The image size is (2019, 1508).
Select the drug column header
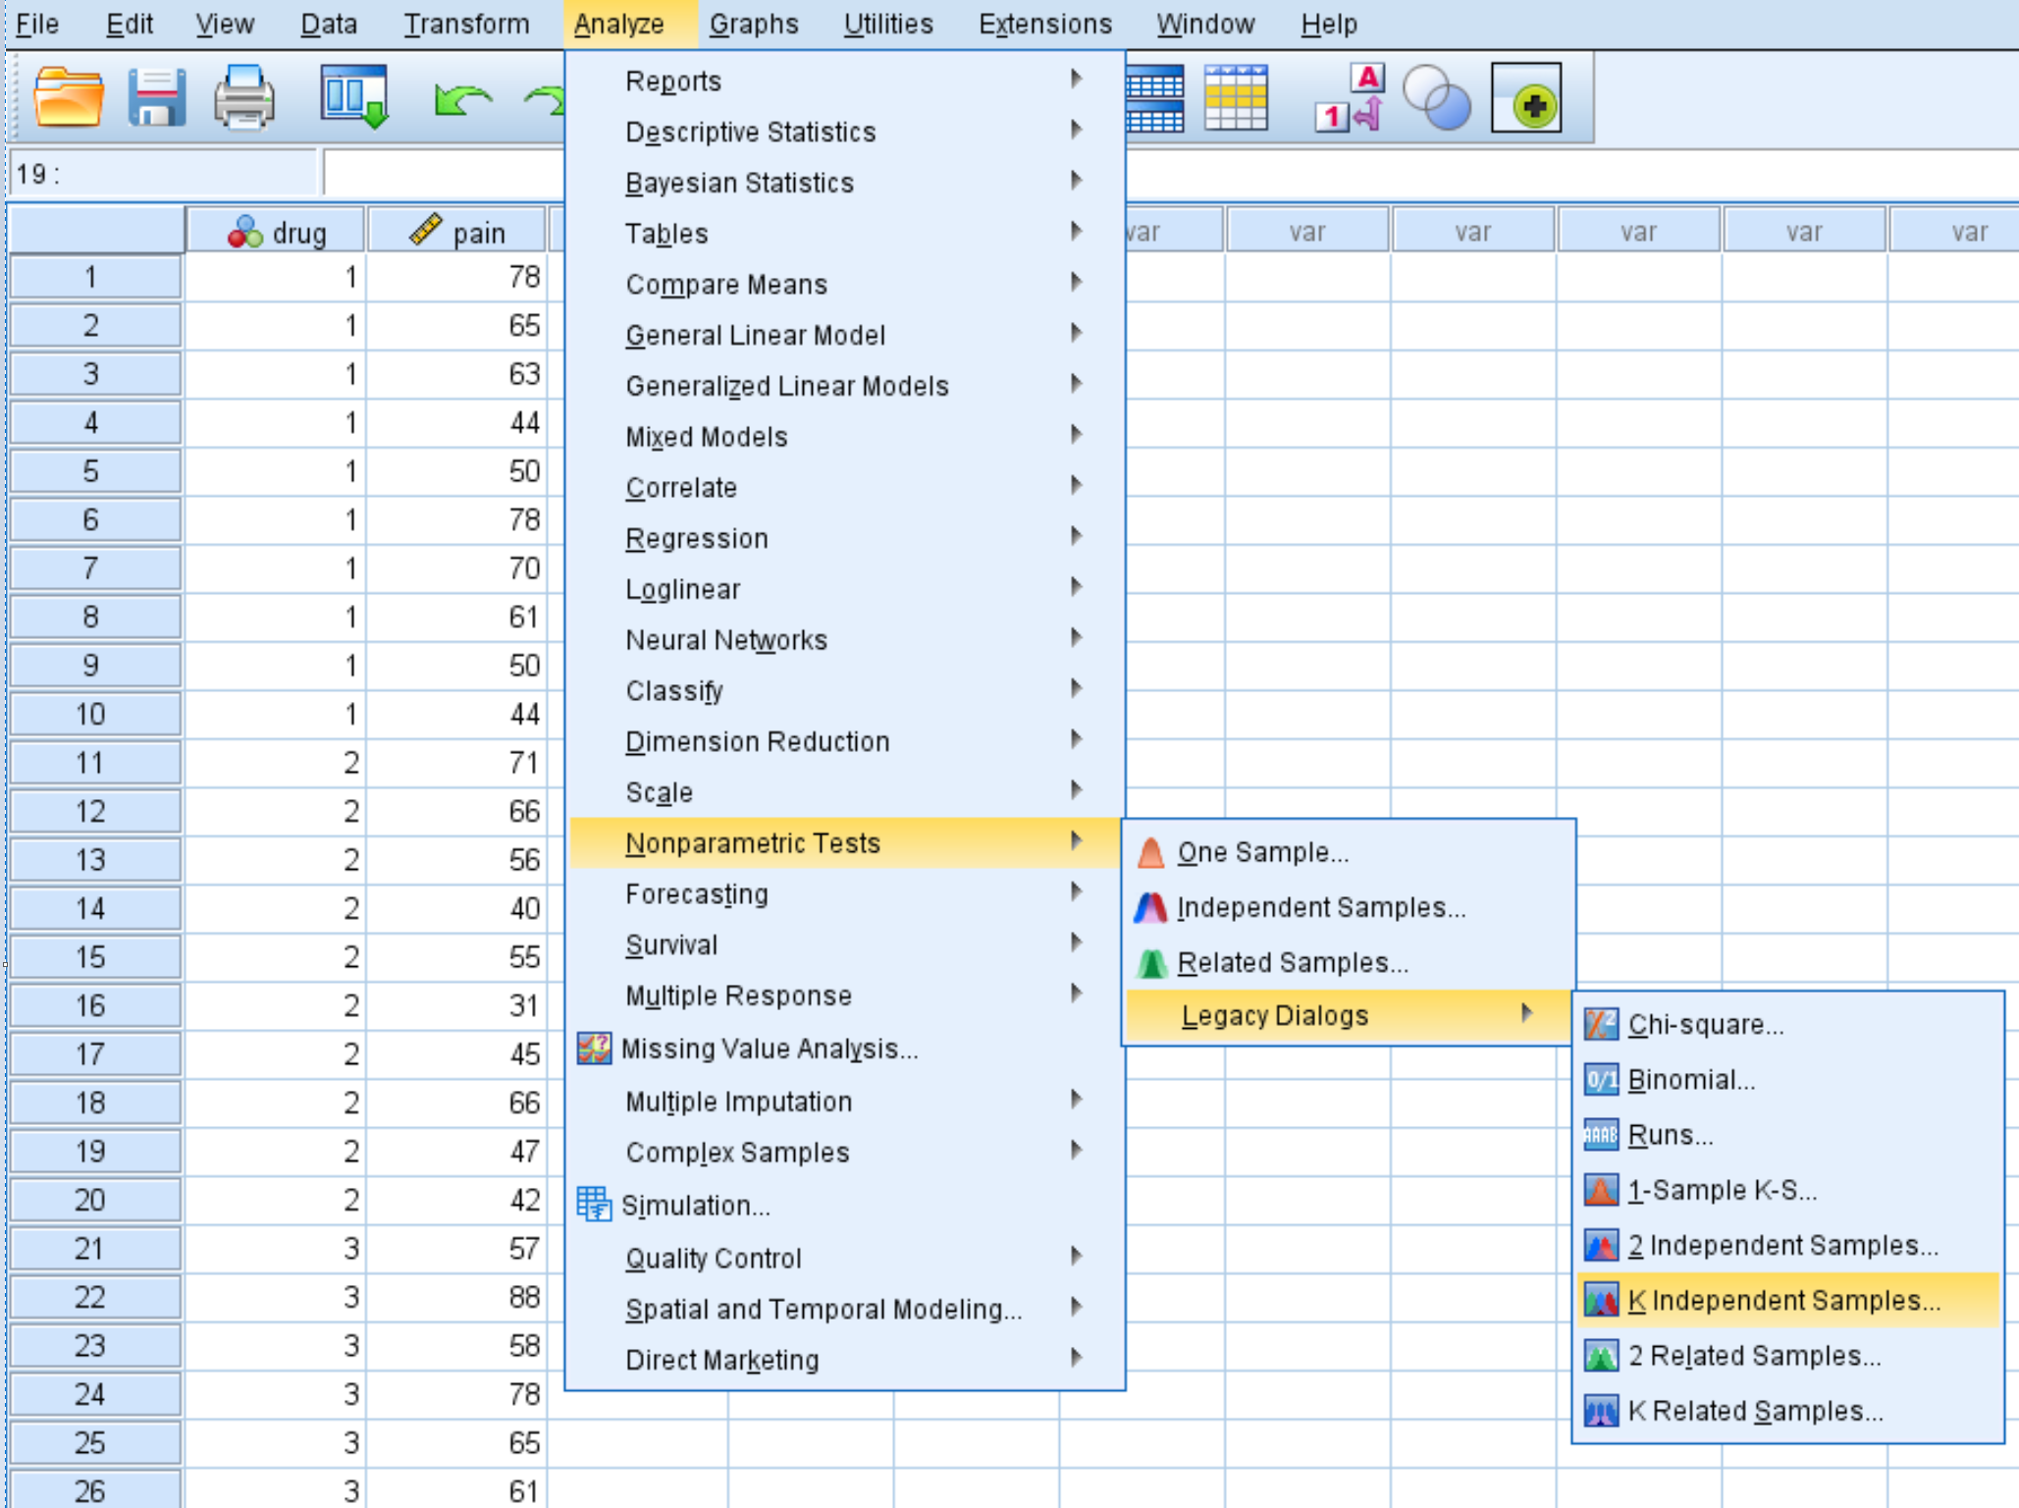(276, 232)
